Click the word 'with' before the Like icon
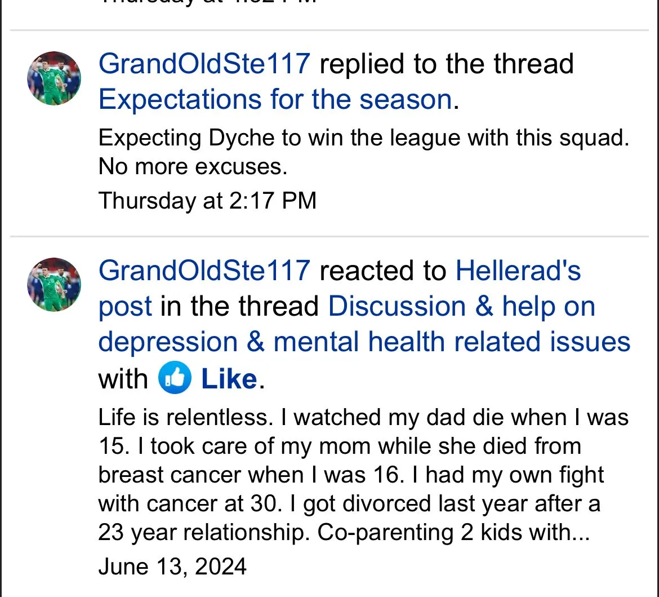Screen dimensions: 659x597 (x=123, y=379)
